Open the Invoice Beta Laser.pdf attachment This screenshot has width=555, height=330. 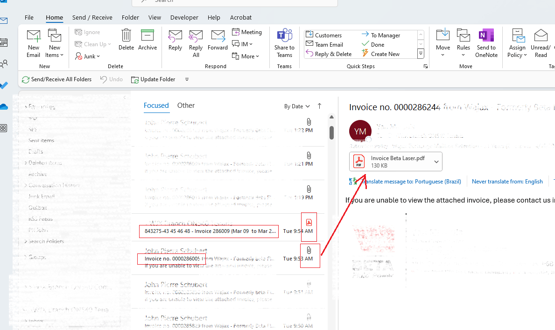coord(390,161)
